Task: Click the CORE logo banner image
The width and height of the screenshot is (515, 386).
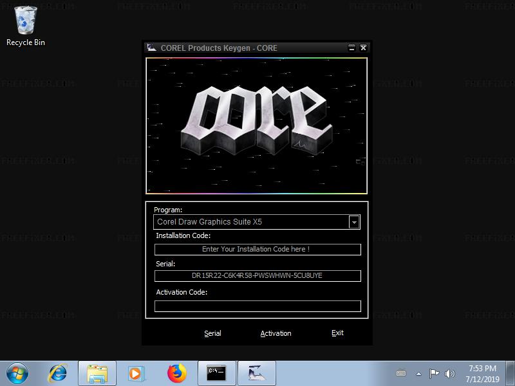Action: [256, 125]
